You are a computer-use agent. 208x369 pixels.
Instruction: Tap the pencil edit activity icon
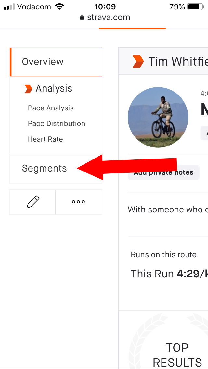pos(32,202)
